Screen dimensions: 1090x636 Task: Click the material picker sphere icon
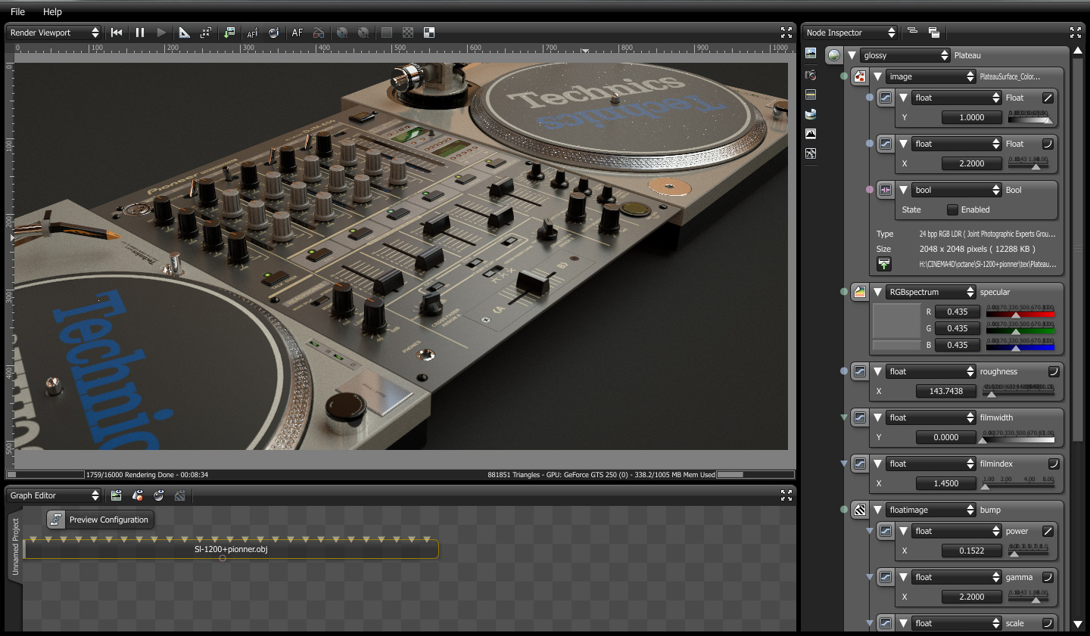pyautogui.click(x=273, y=33)
